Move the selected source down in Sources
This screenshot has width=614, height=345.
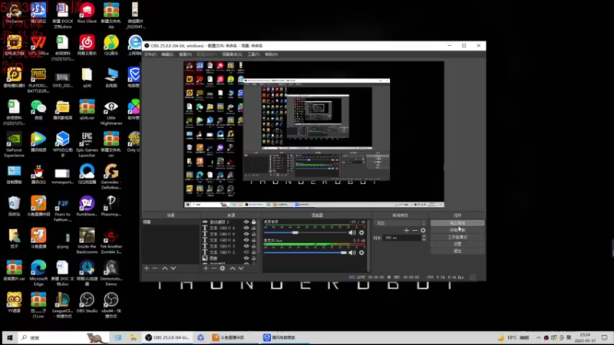241,268
